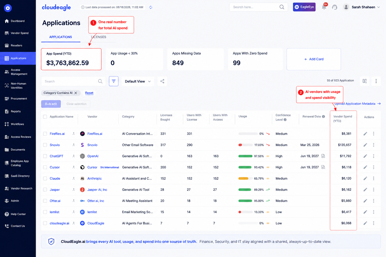Edit the ChatGPT row with pencil icon
This screenshot has width=386, height=257.
point(365,156)
